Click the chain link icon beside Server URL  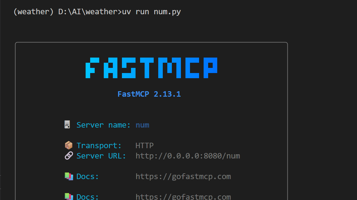coord(69,155)
